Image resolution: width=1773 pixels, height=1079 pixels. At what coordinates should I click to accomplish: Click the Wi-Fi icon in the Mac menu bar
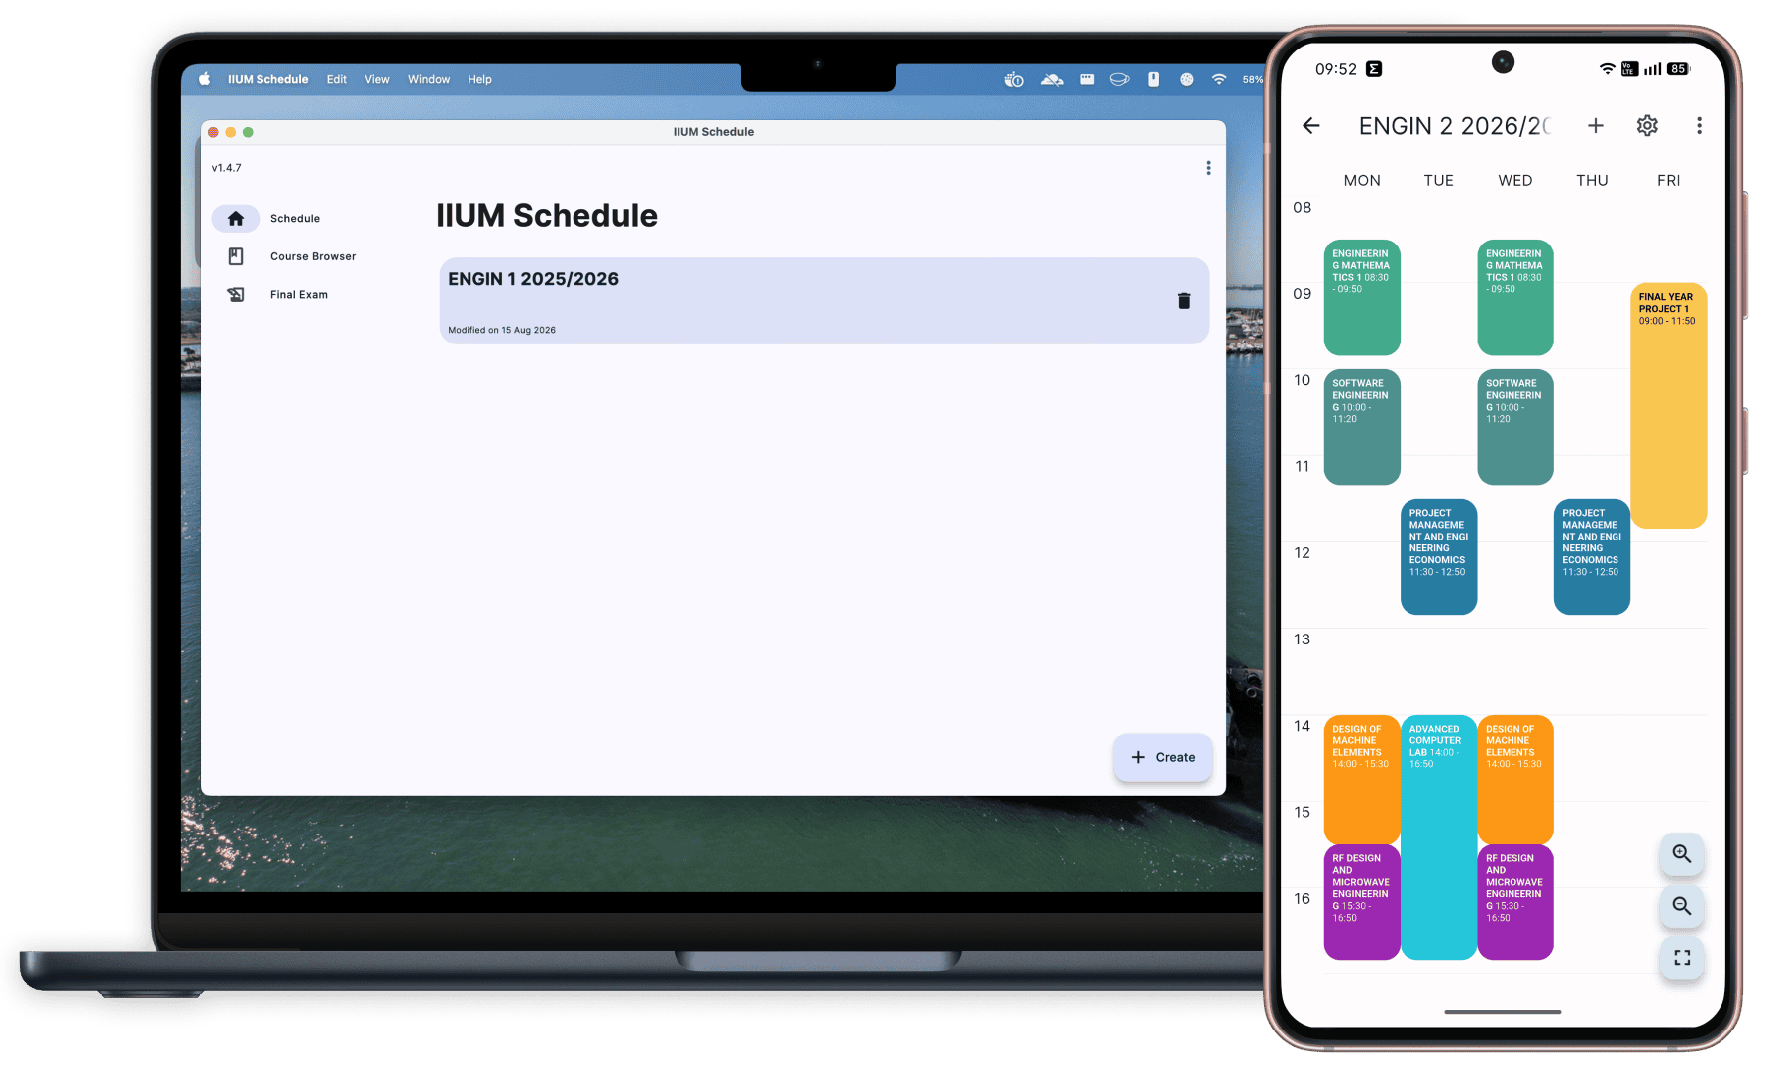[1219, 79]
